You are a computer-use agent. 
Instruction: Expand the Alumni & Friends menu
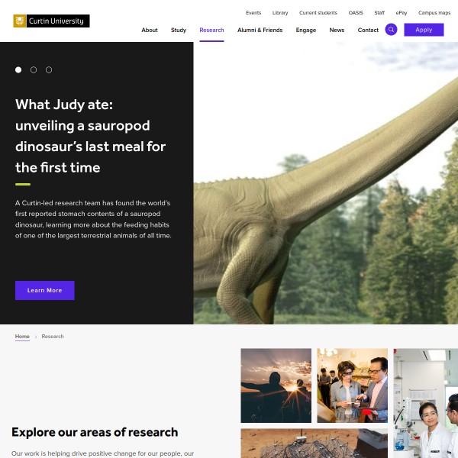pos(260,30)
